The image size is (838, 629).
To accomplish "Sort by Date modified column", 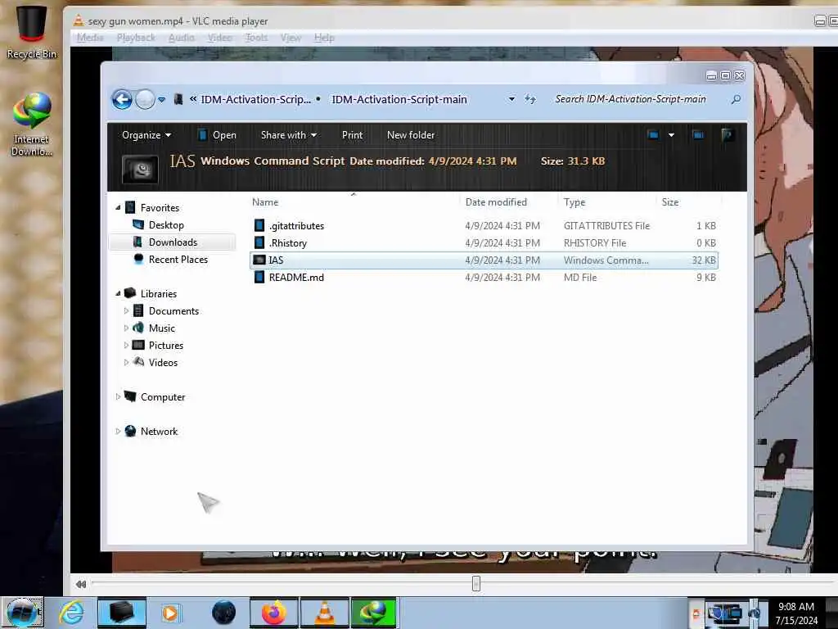I will pyautogui.click(x=496, y=202).
